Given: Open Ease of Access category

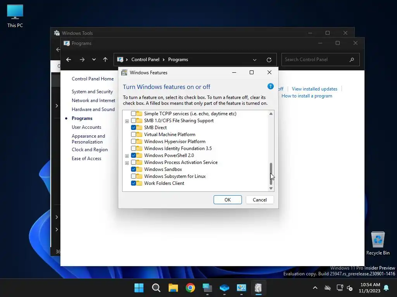Looking at the screenshot, I should tap(86, 158).
